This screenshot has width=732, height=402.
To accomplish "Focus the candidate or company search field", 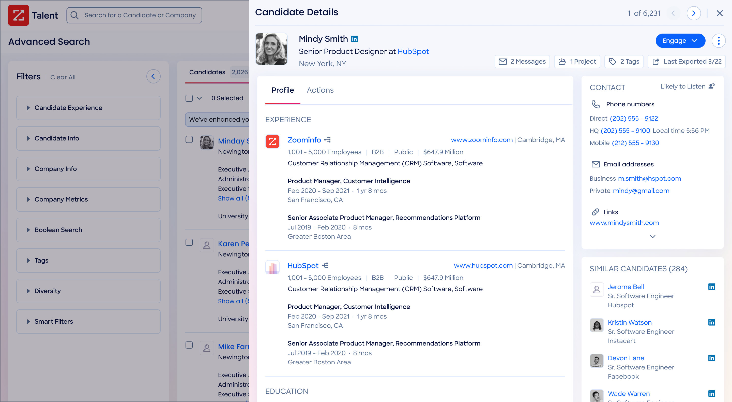I will click(140, 15).
